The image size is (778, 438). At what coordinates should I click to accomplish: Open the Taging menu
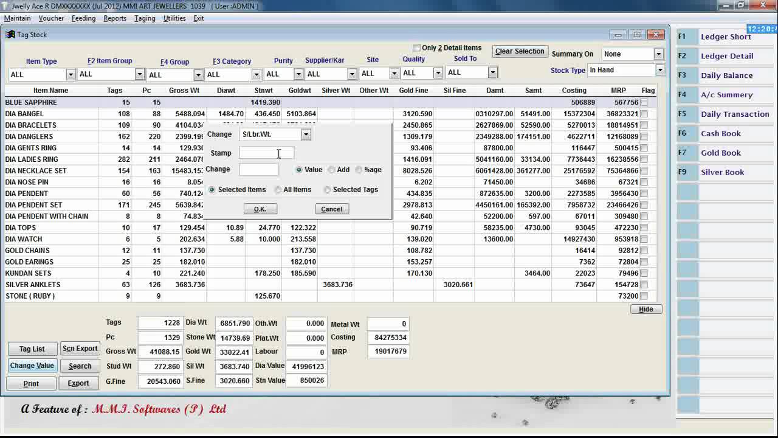pos(145,18)
